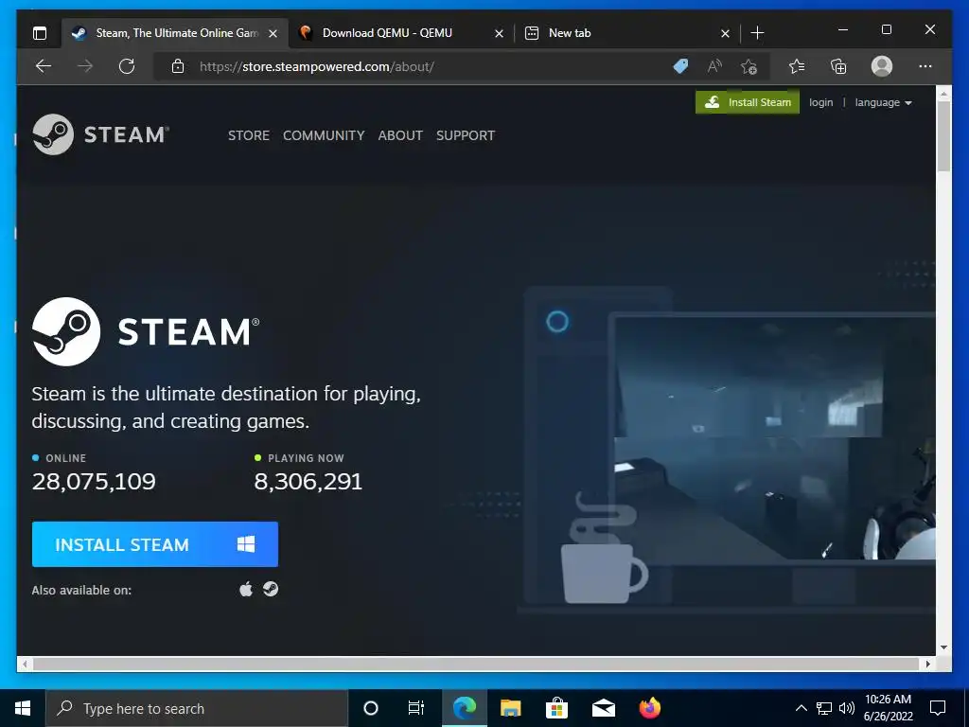
Task: Show hidden system tray icons
Action: (801, 708)
